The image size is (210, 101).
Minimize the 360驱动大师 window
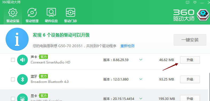click(x=202, y=3)
